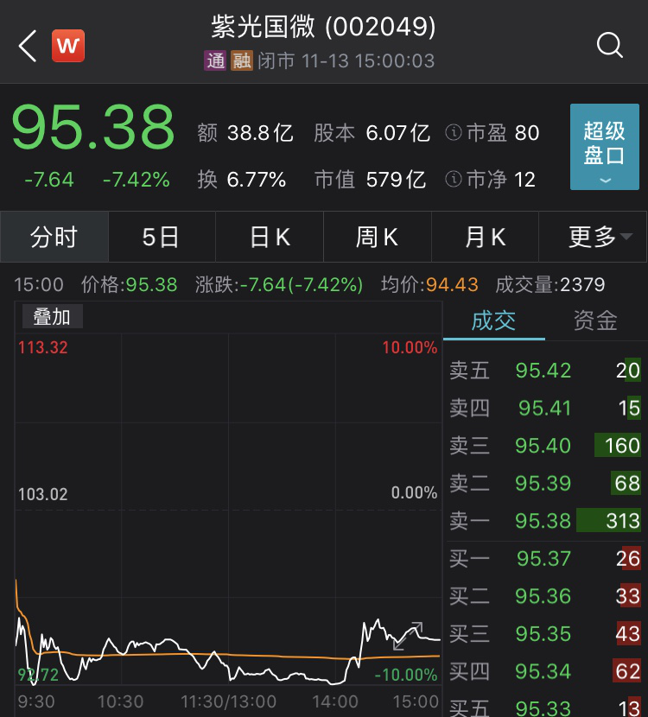Image resolution: width=648 pixels, height=717 pixels.
Task: Tap the 14:00 time axis label
Action: click(x=334, y=701)
